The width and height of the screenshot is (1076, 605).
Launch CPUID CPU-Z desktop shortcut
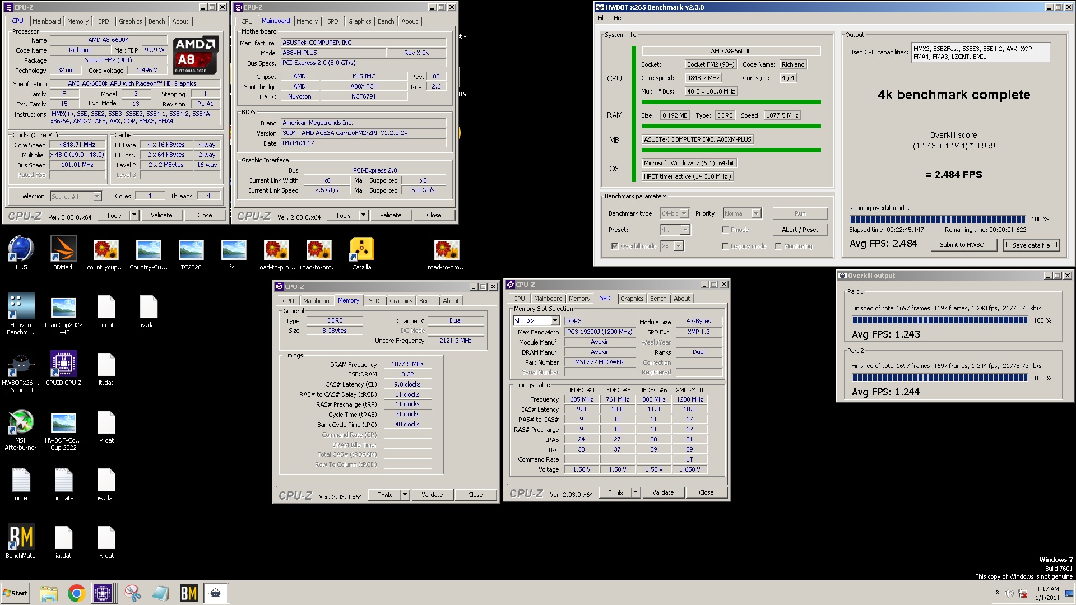tap(63, 368)
